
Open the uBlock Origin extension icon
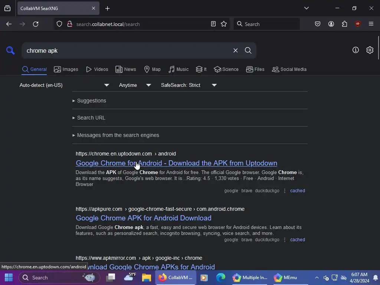tap(358, 24)
